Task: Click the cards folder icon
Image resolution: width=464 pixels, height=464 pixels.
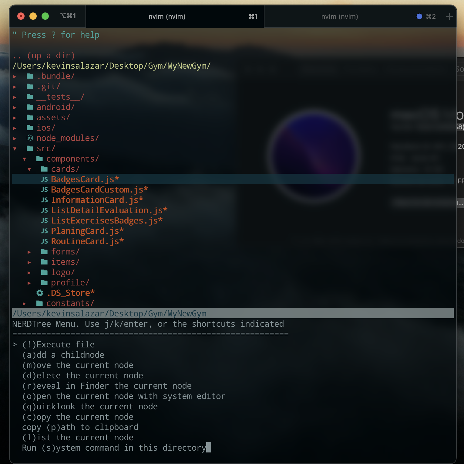Action: tap(44, 169)
